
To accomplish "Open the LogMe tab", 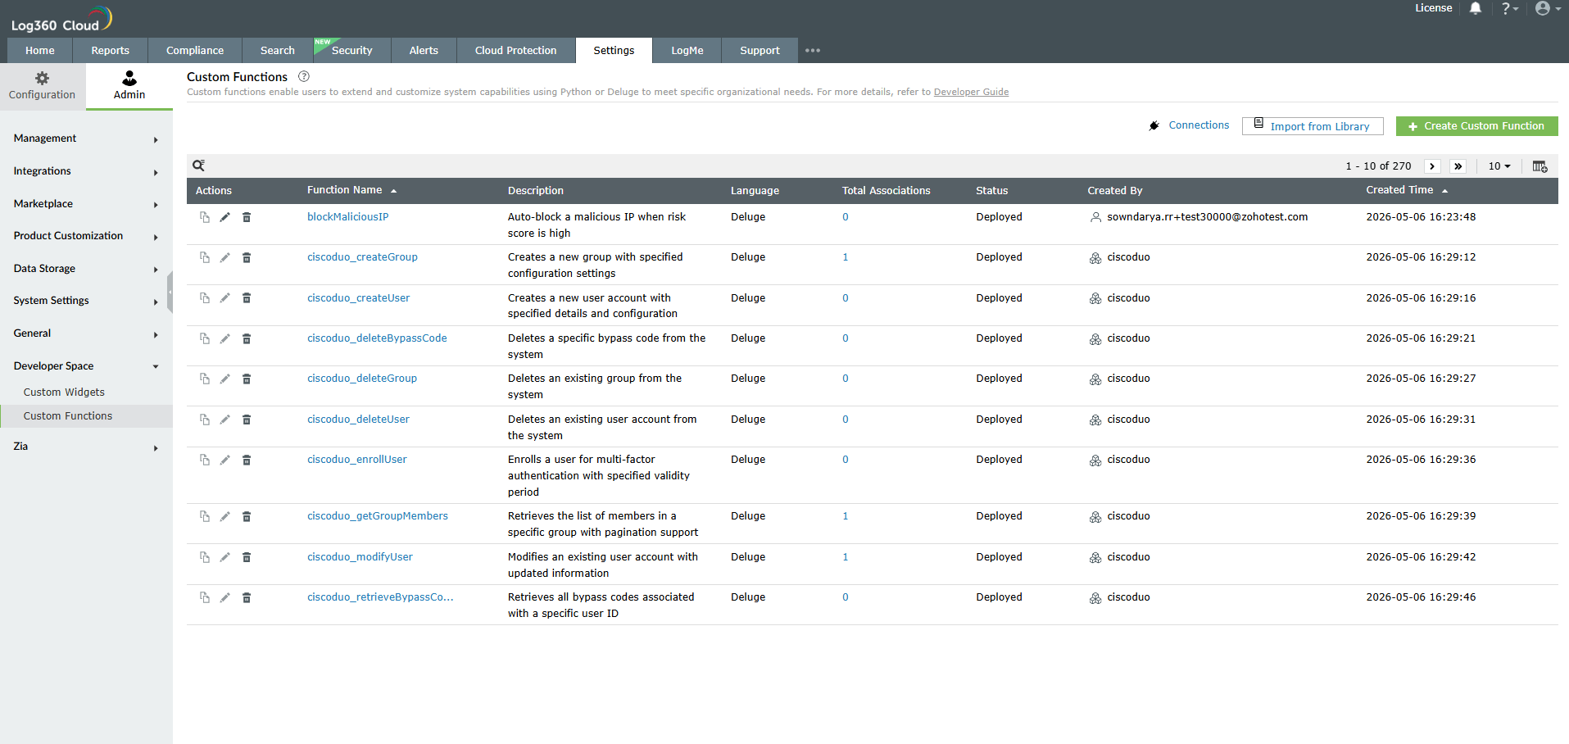I will click(687, 50).
